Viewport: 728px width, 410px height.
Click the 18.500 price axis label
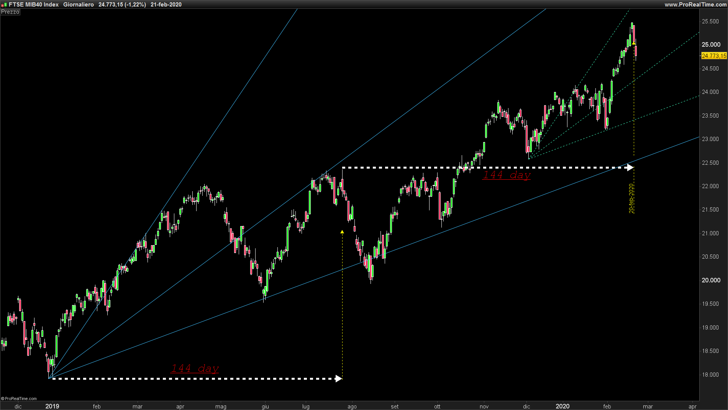[710, 351]
